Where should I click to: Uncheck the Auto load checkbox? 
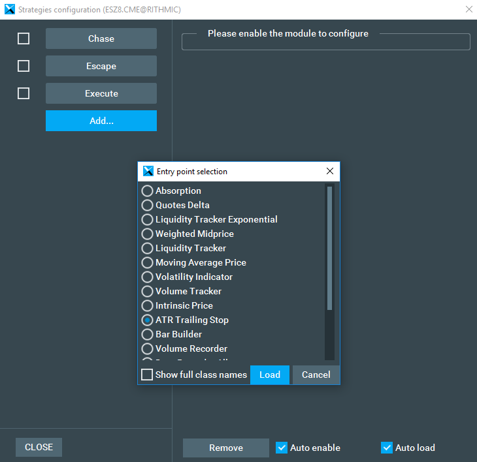coord(387,448)
